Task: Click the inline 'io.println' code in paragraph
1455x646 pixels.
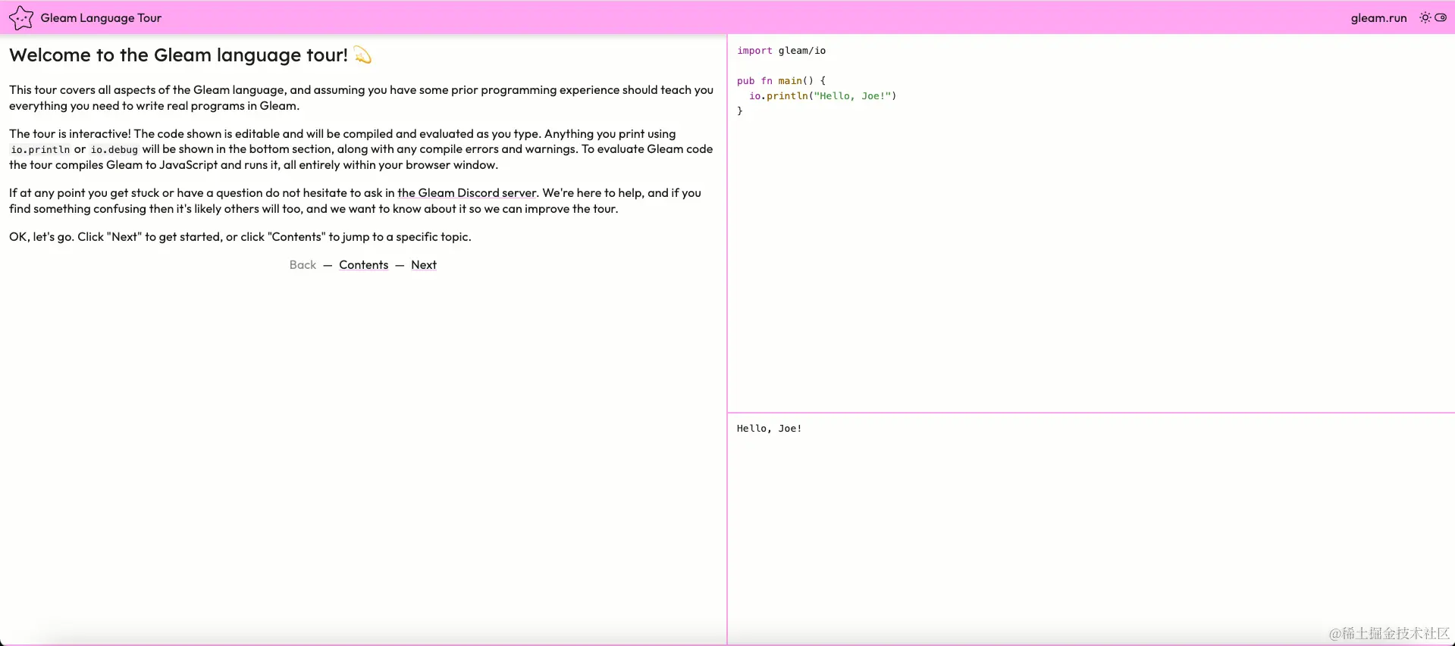Action: point(40,150)
